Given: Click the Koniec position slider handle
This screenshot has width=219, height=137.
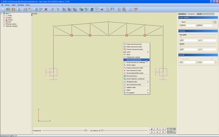Looking at the screenshot, I should tap(181, 46).
